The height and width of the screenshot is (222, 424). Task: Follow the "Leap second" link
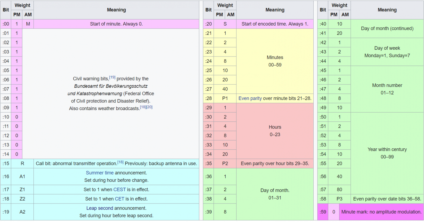(x=100, y=208)
